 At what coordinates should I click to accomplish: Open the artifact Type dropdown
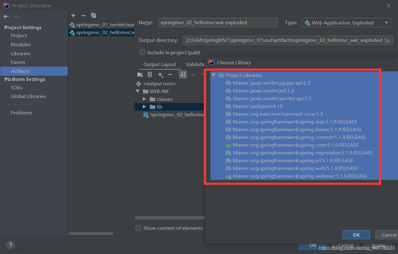coord(346,23)
